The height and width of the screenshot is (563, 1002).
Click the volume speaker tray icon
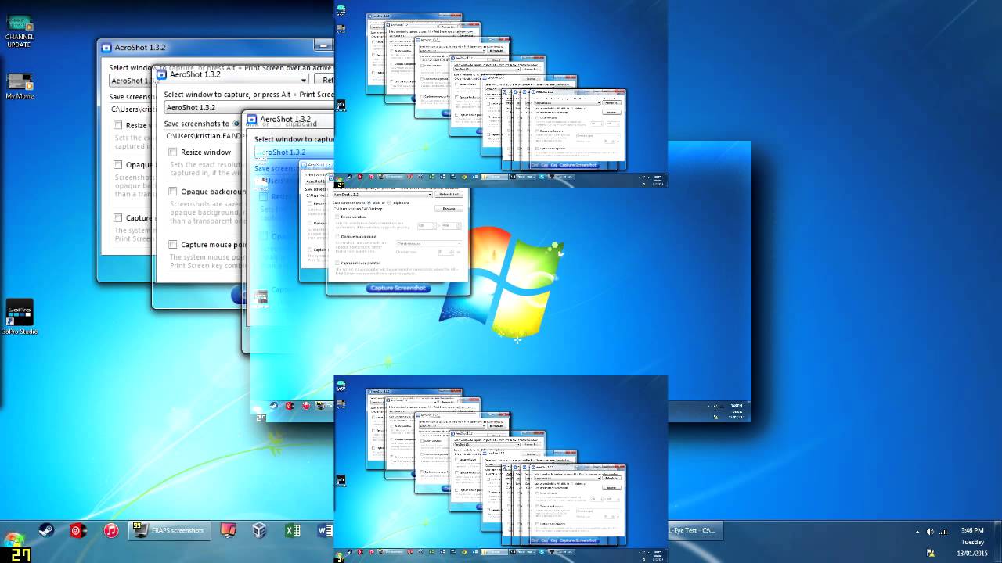point(930,532)
